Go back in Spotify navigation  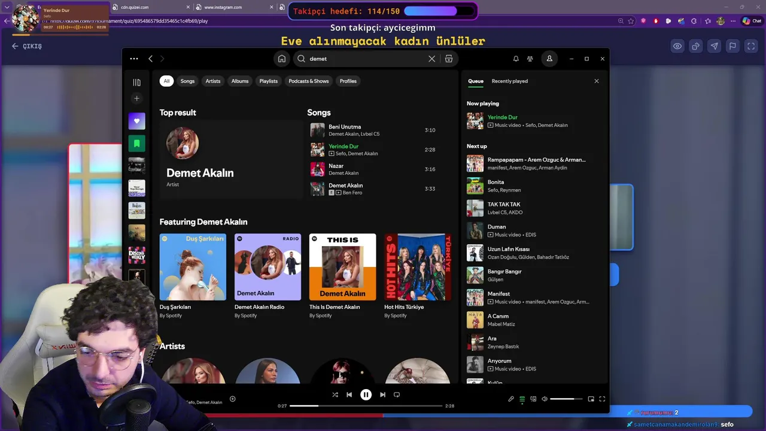tap(151, 59)
